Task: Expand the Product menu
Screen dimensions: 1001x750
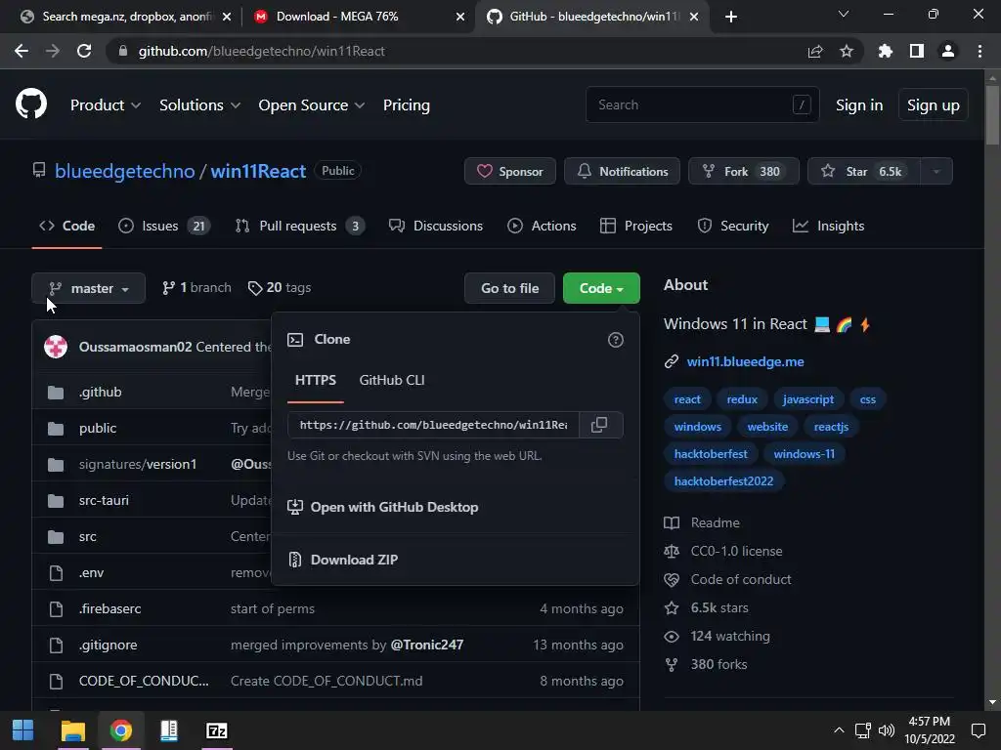Action: coord(106,105)
